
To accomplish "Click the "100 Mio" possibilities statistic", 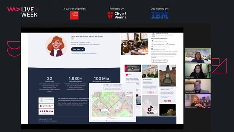I will click(101, 78).
